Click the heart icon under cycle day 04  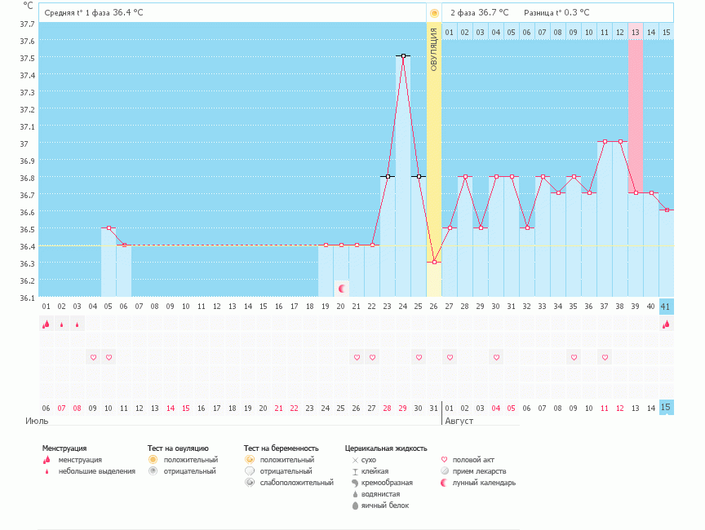click(x=93, y=357)
